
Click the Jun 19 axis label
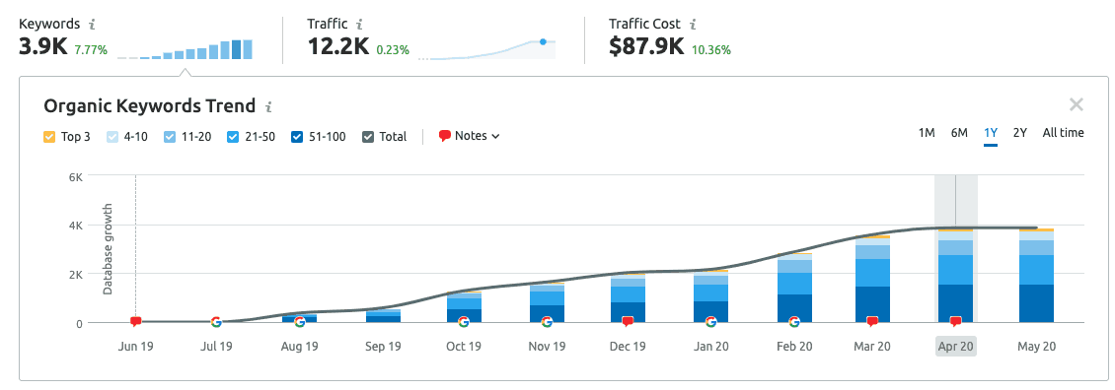click(136, 347)
